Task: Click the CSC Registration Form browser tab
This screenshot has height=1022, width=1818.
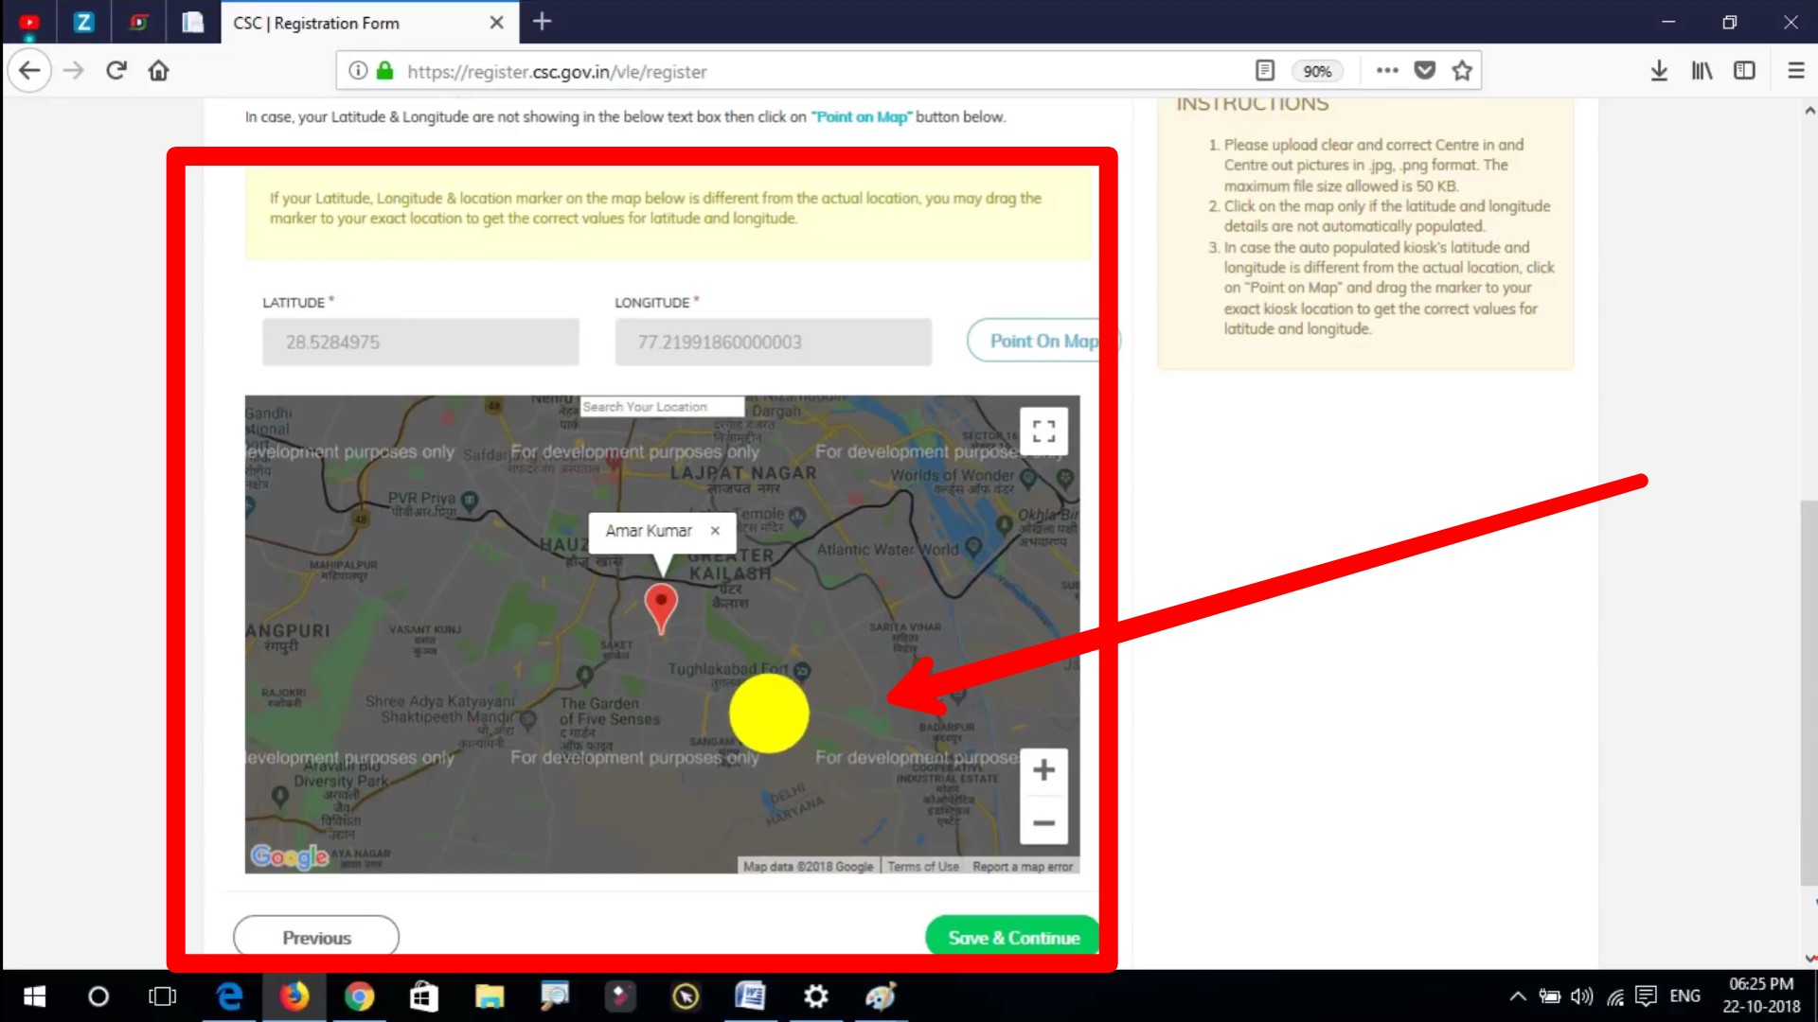Action: pyautogui.click(x=362, y=23)
